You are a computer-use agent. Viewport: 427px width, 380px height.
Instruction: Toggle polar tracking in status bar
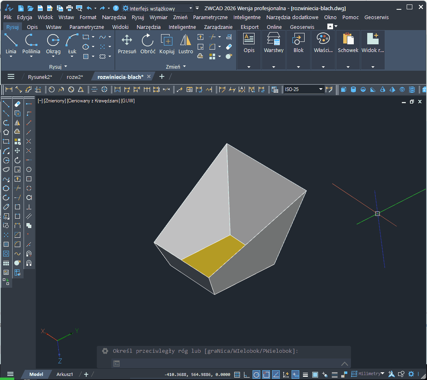(256, 375)
